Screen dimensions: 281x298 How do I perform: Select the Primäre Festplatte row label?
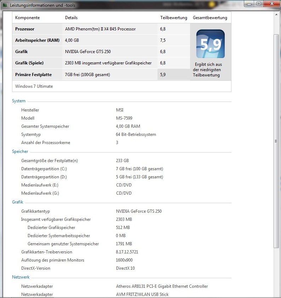(33, 75)
